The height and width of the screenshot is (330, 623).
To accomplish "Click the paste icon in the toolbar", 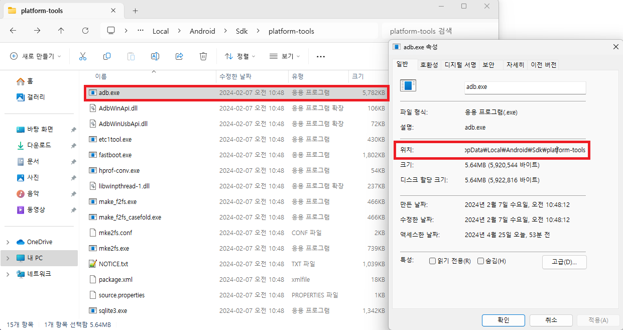I will [x=131, y=56].
